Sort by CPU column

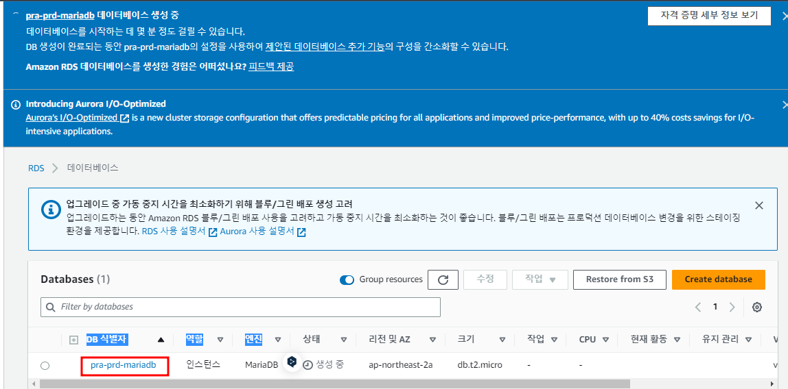click(x=605, y=340)
